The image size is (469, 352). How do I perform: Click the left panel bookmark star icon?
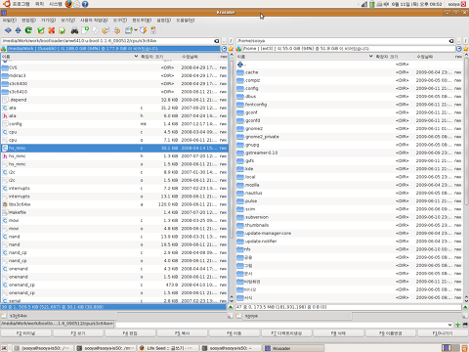tap(231, 49)
